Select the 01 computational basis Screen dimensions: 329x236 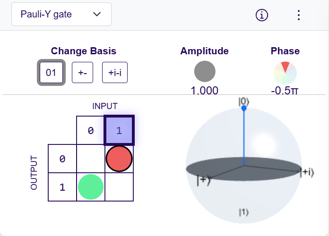[51, 73]
